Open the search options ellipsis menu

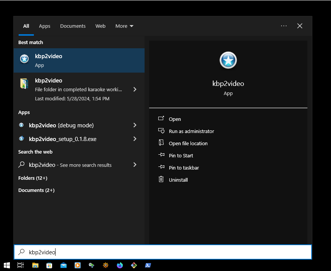click(x=284, y=26)
